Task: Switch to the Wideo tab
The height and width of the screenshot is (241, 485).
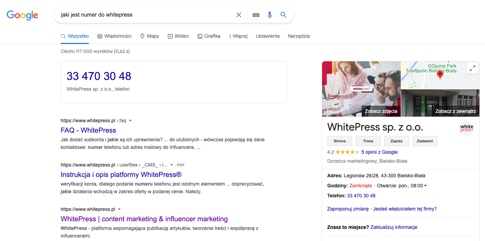Action: (178, 36)
